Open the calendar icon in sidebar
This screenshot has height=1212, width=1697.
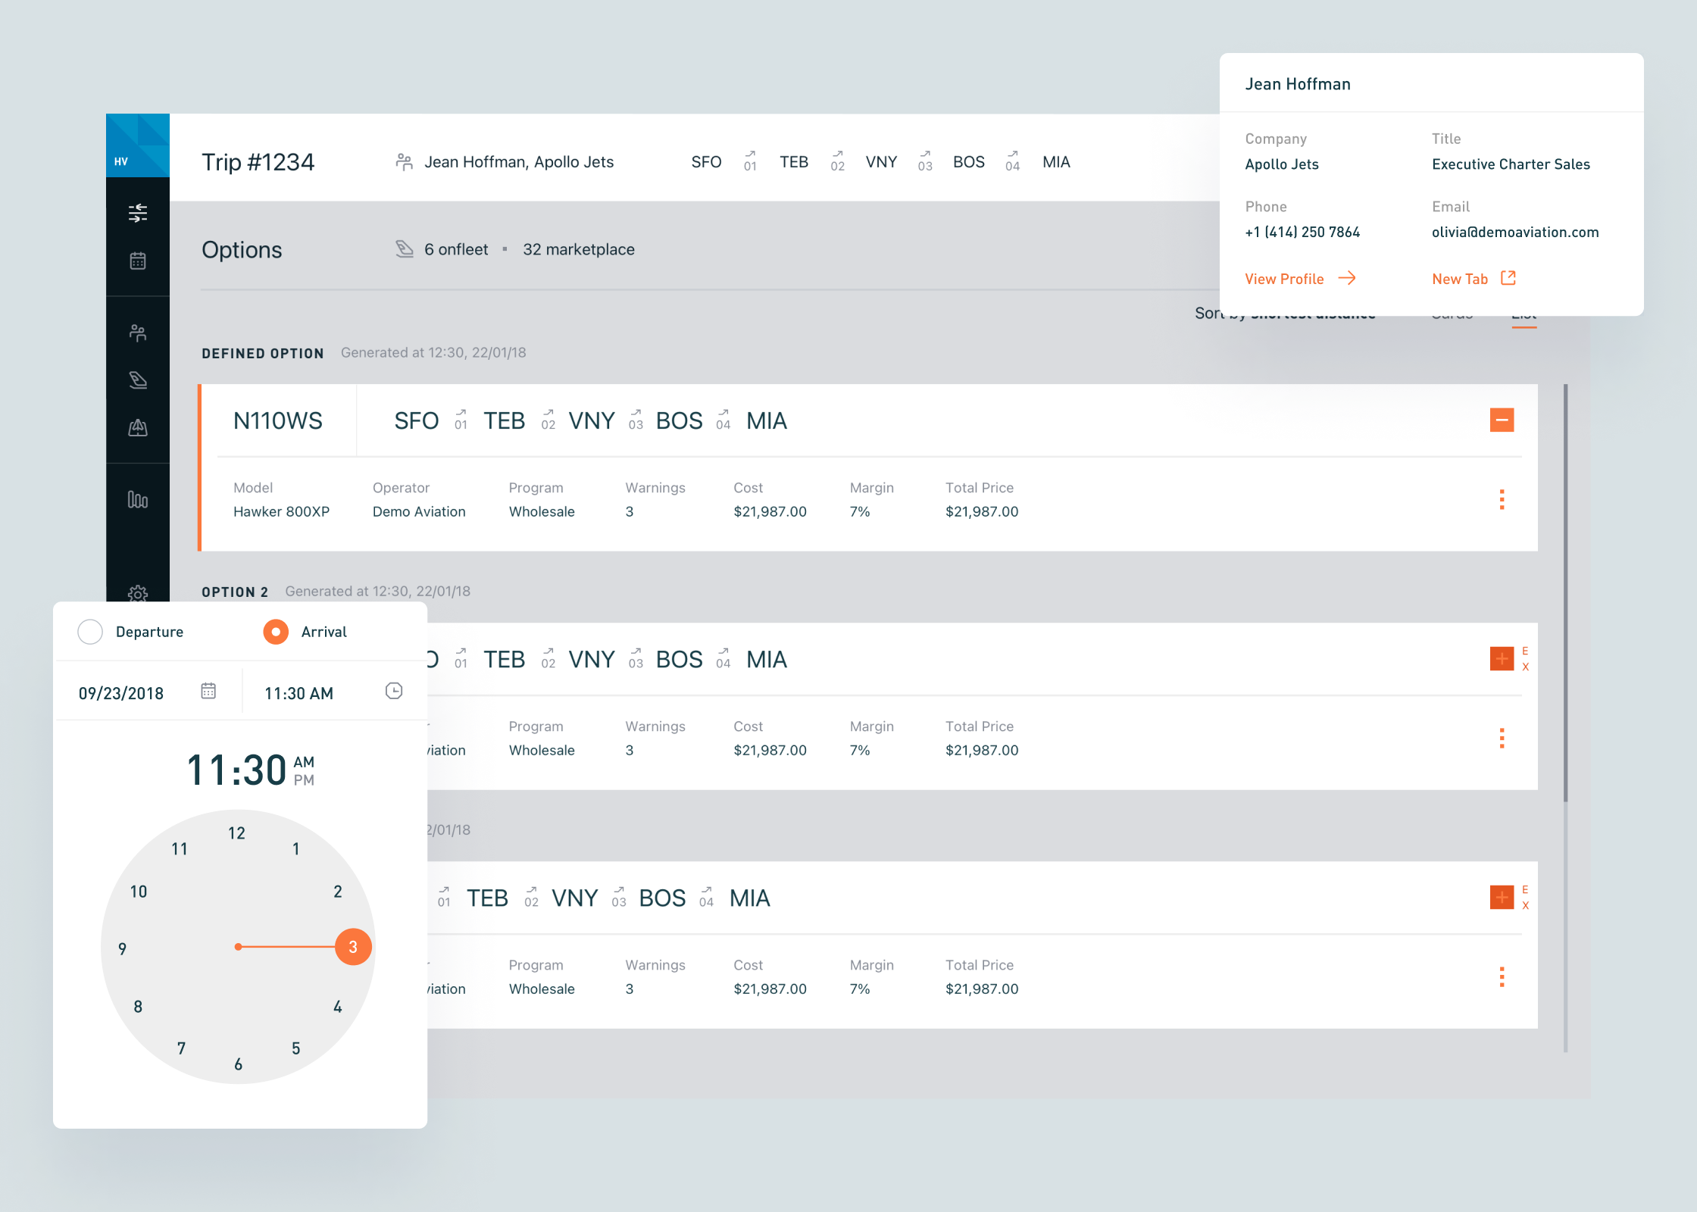(x=137, y=261)
